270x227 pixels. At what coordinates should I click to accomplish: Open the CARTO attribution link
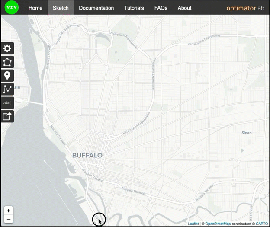[x=262, y=224]
